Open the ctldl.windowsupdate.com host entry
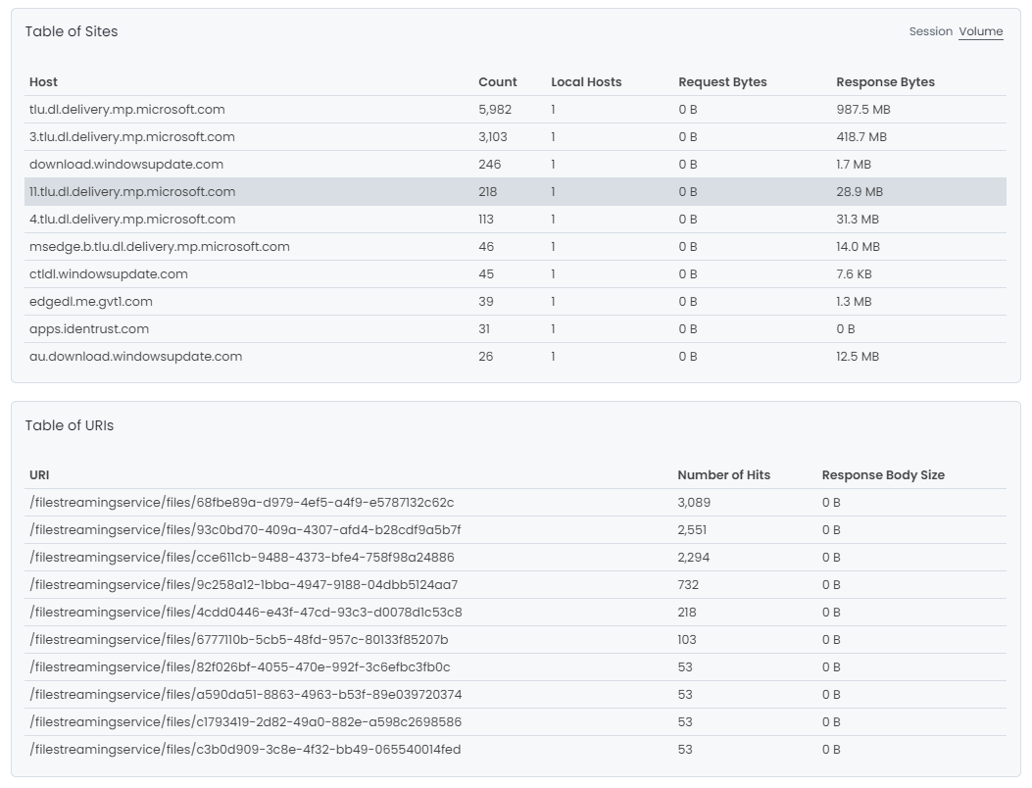 point(108,274)
